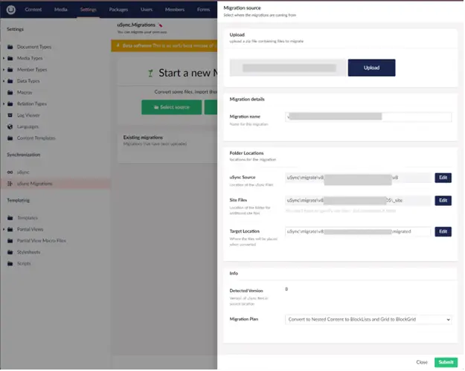Click the Relation Types folder icon
The height and width of the screenshot is (371, 465).
[10, 104]
